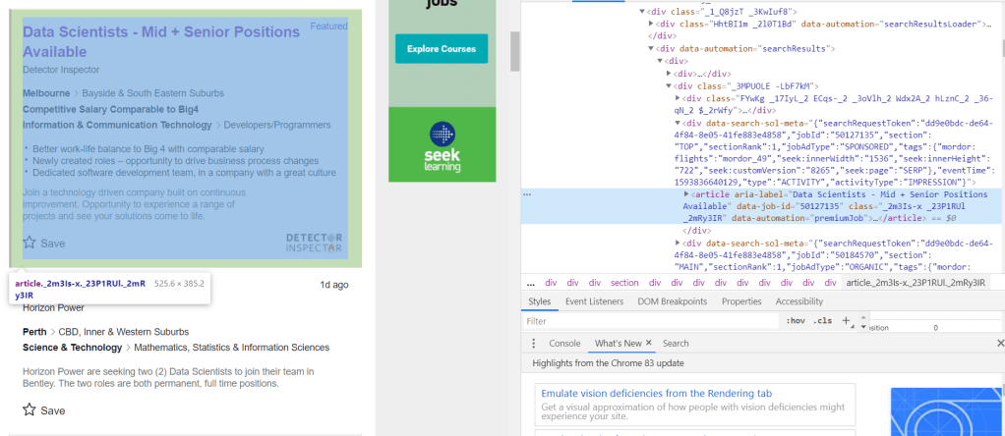This screenshot has height=436, width=1005.
Task: Close the DevTools drawer panel
Action: click(1000, 343)
